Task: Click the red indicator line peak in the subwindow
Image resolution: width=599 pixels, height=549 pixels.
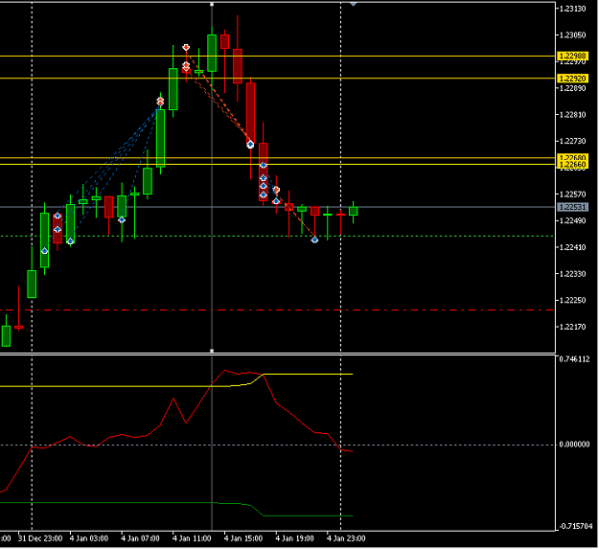Action: [224, 371]
